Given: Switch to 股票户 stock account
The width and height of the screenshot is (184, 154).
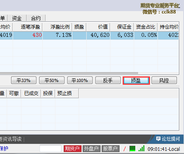Looking at the screenshot, I should [110, 149].
